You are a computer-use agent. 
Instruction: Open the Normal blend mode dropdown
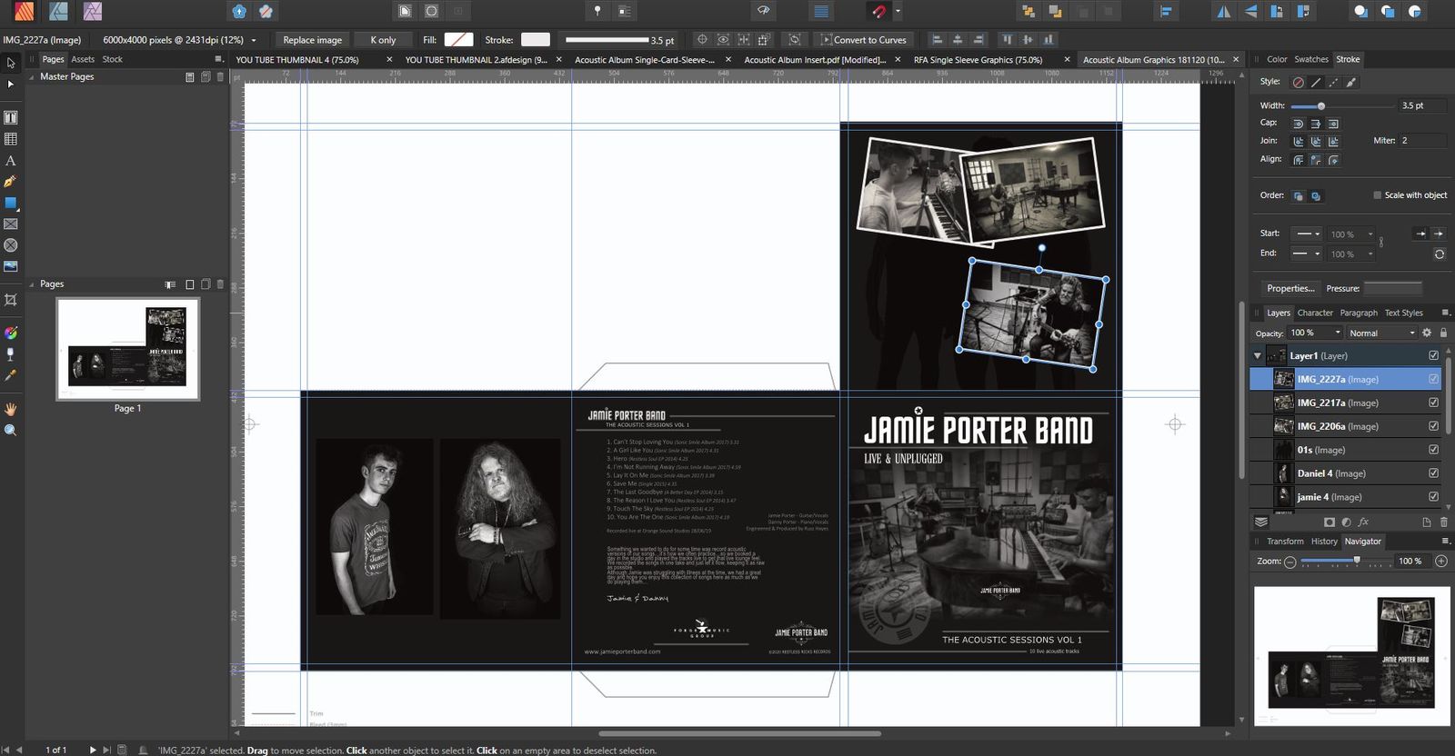pos(1381,333)
